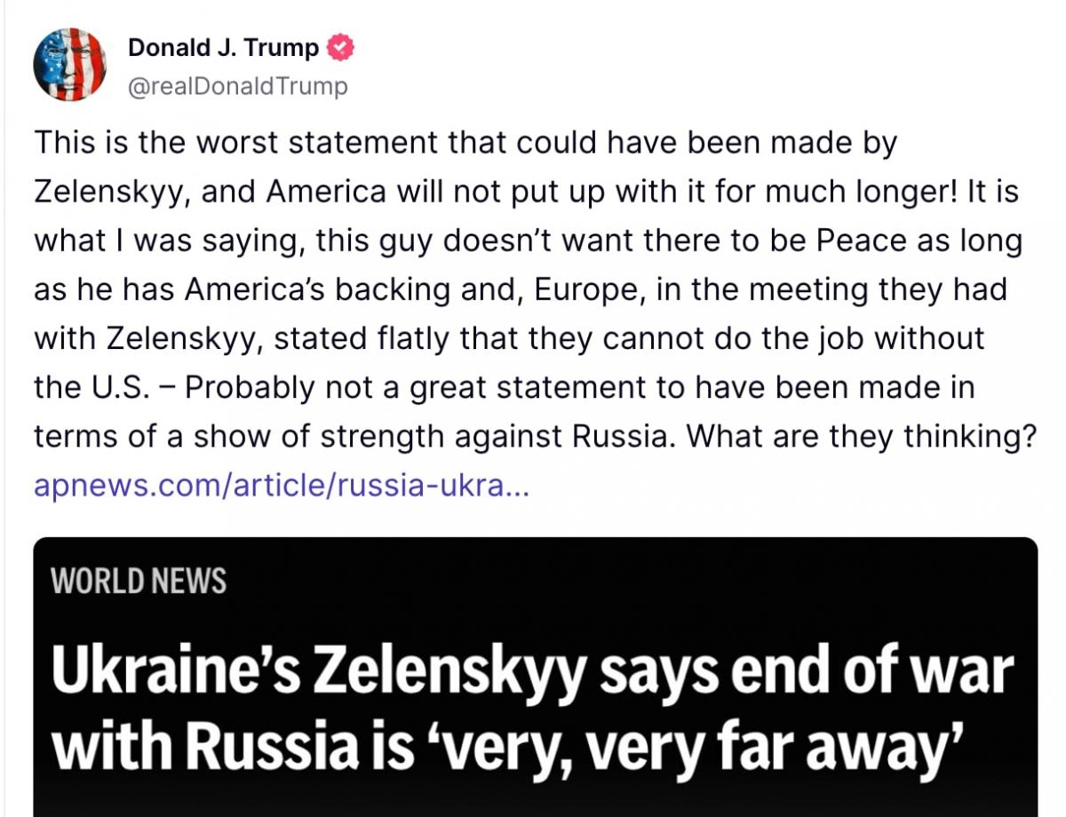Click the WORLD NEWS label on card

coord(139,581)
